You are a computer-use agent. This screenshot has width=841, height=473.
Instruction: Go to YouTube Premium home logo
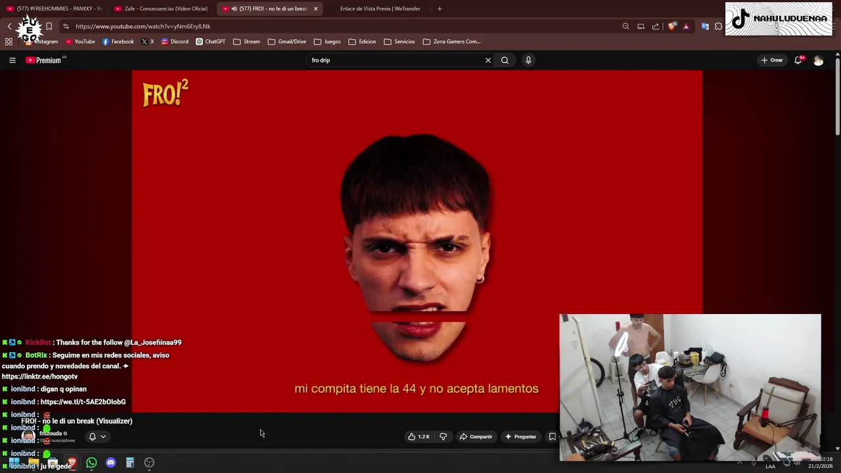tap(45, 60)
